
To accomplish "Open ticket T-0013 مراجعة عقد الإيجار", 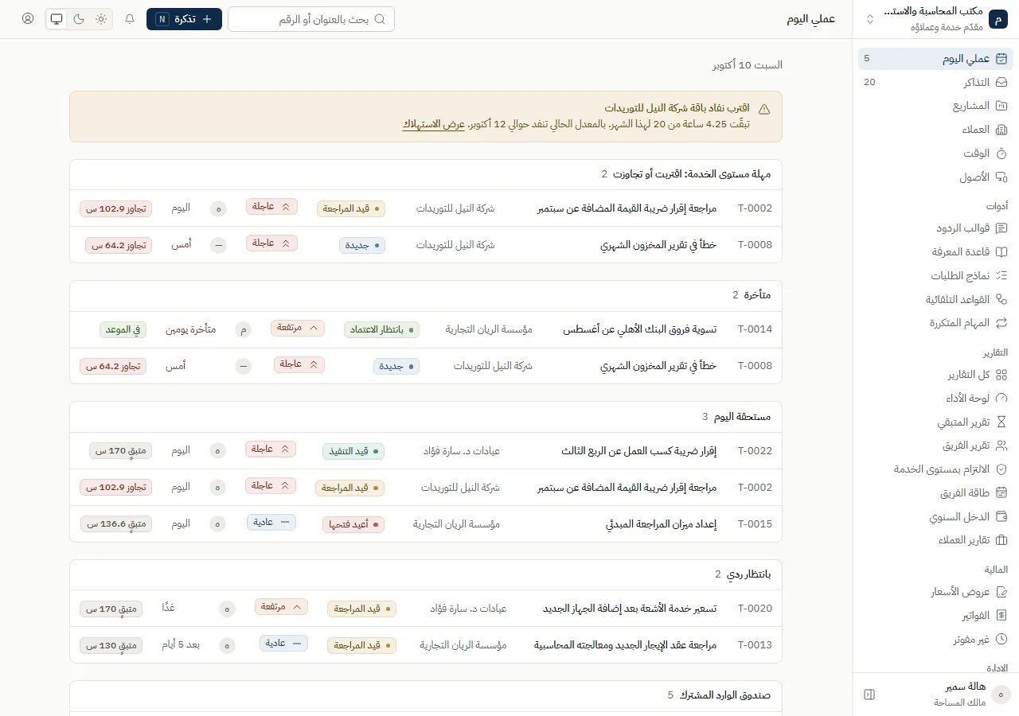I will (x=426, y=645).
